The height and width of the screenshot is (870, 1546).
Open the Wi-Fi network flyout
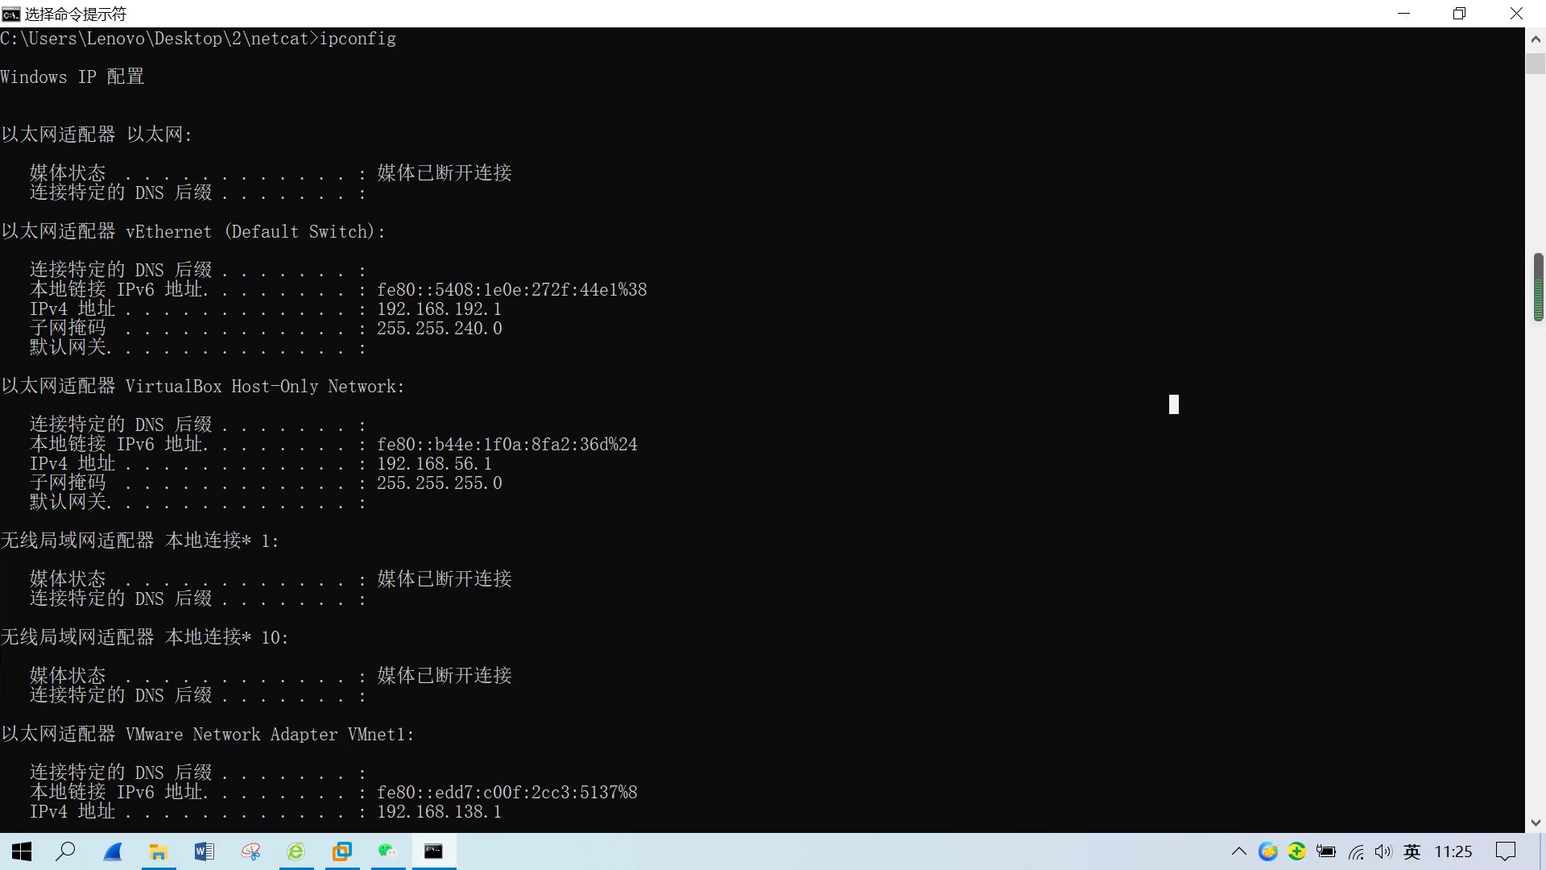pos(1356,851)
